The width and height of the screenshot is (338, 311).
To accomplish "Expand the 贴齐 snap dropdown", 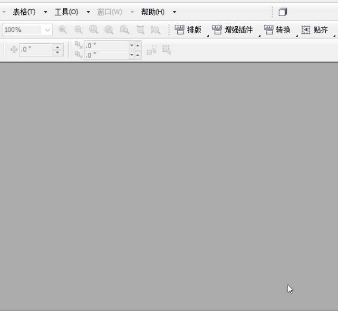I will [334, 35].
